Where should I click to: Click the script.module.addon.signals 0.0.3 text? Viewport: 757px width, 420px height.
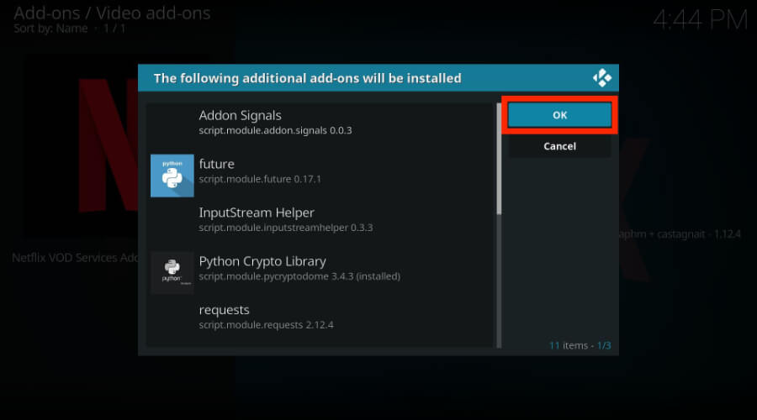click(x=275, y=131)
